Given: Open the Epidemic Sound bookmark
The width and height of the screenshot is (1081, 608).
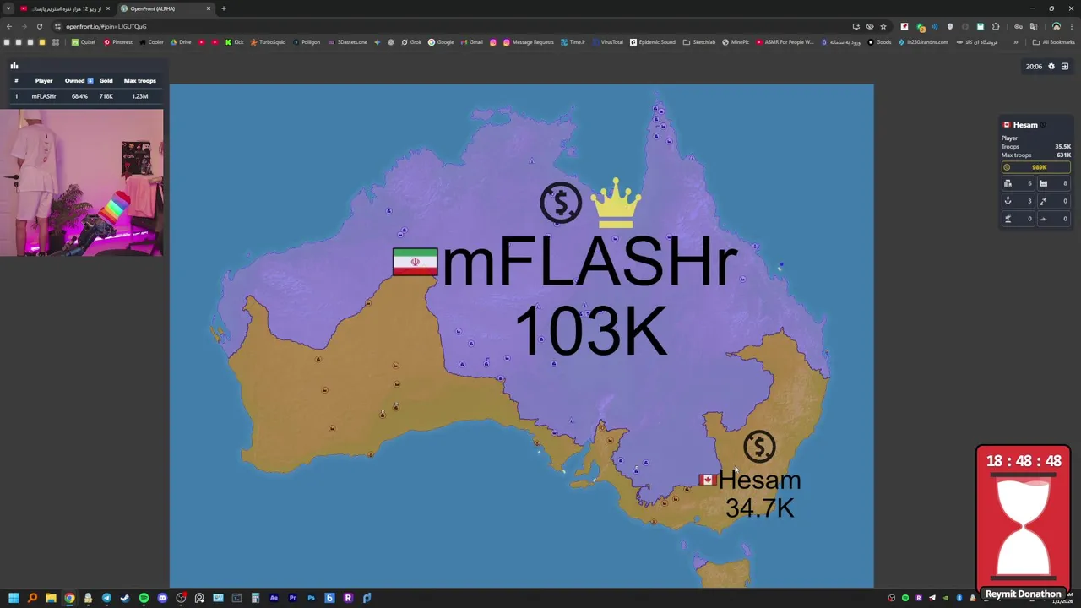Looking at the screenshot, I should coord(653,42).
